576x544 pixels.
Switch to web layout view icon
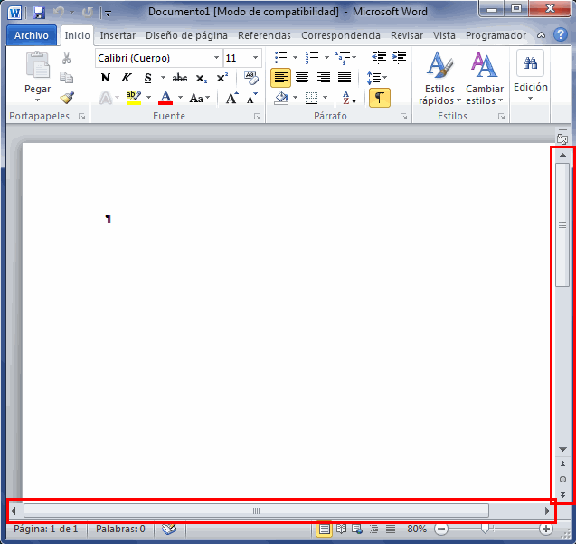(x=357, y=529)
